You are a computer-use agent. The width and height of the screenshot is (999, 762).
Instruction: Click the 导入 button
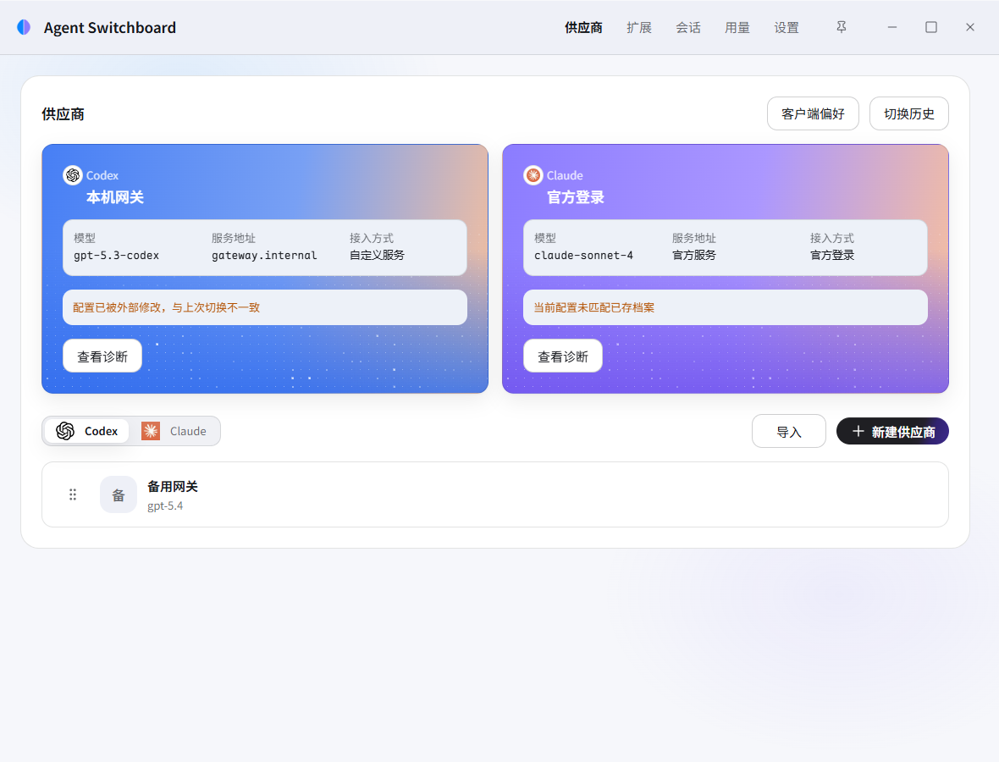click(789, 431)
